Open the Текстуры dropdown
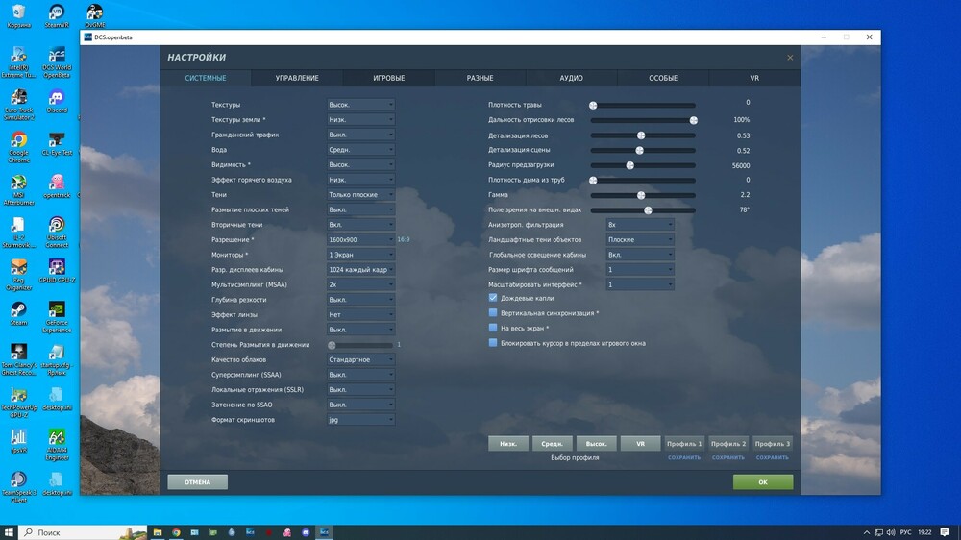This screenshot has height=540, width=961. pyautogui.click(x=360, y=105)
